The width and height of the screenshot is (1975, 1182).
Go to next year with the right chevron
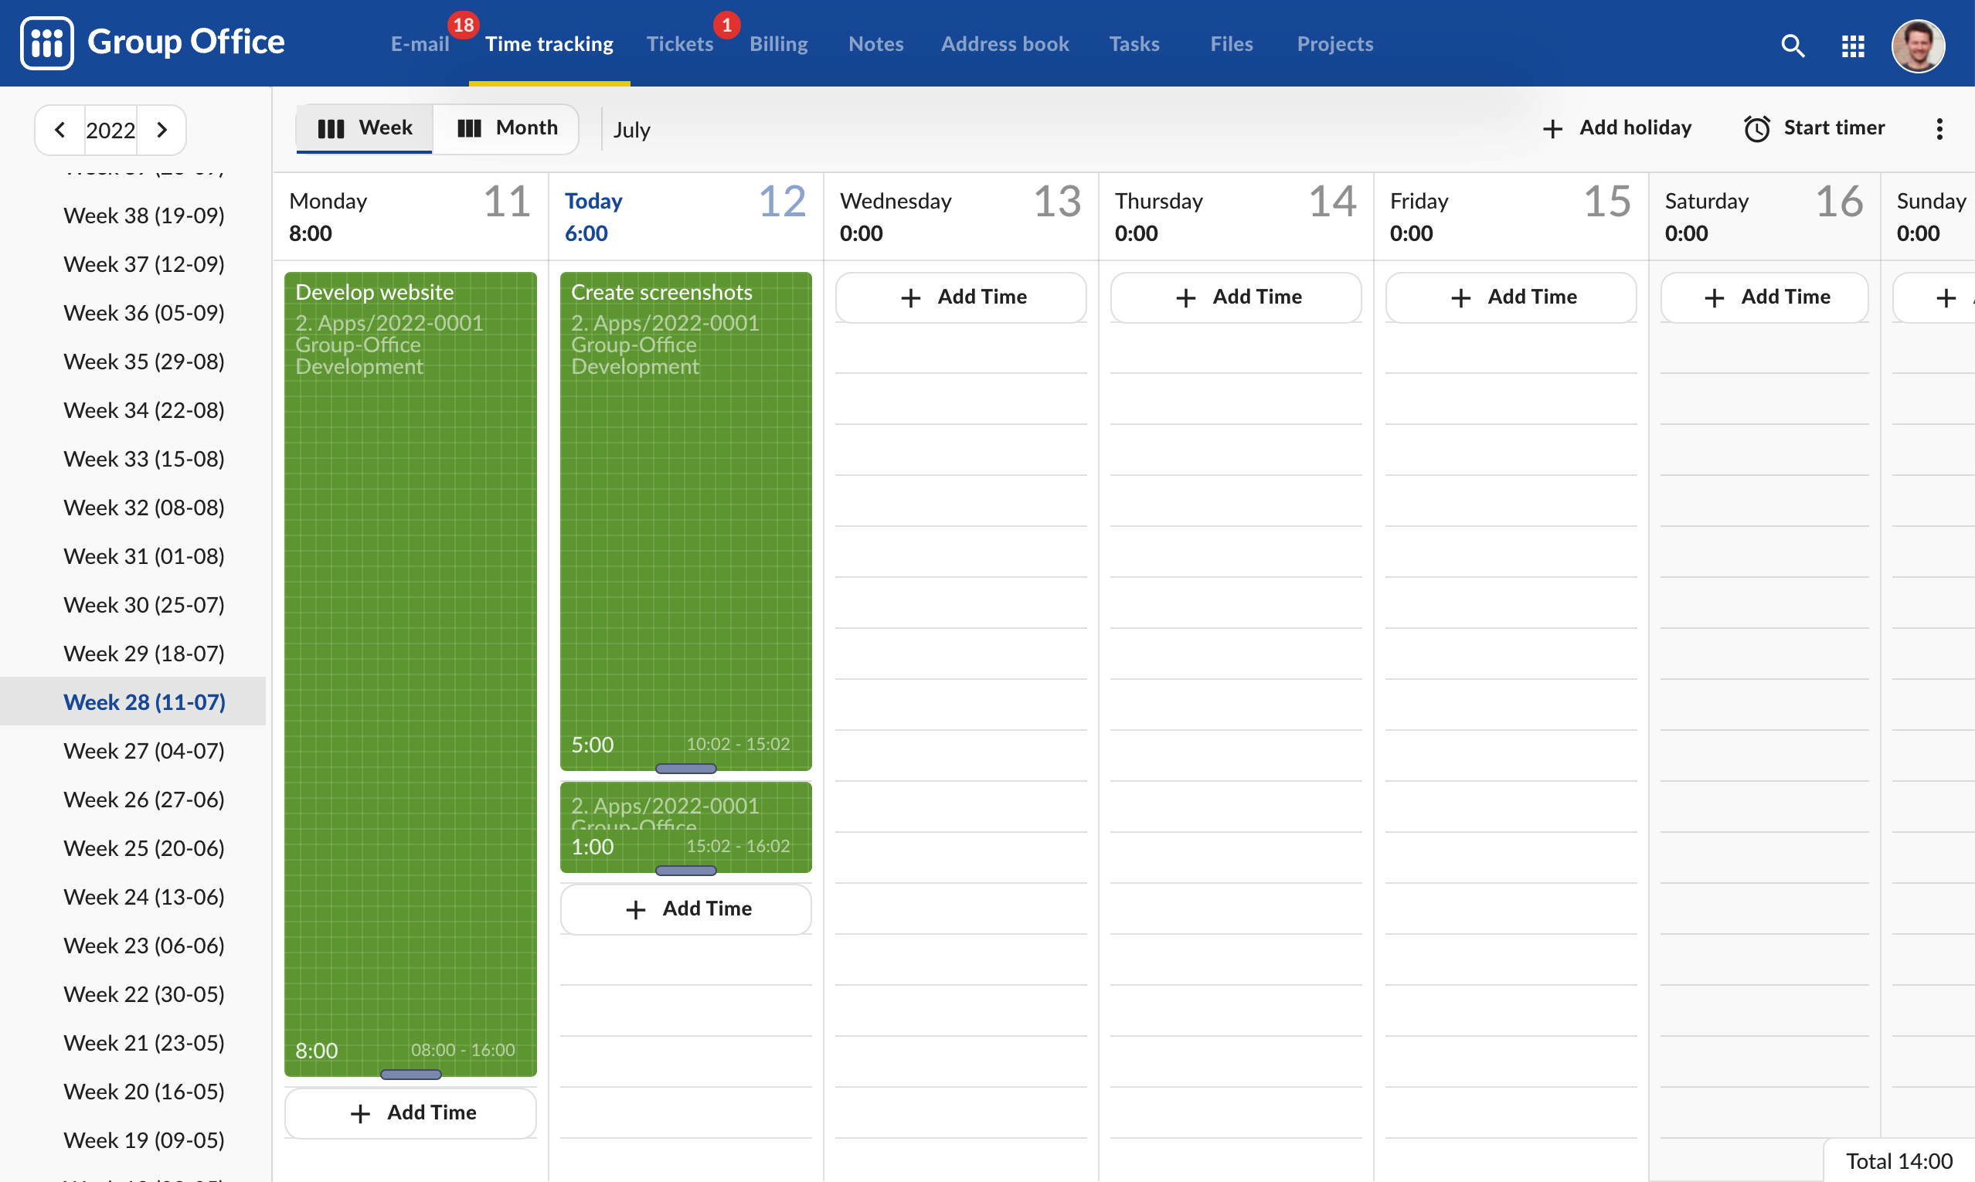pyautogui.click(x=162, y=129)
